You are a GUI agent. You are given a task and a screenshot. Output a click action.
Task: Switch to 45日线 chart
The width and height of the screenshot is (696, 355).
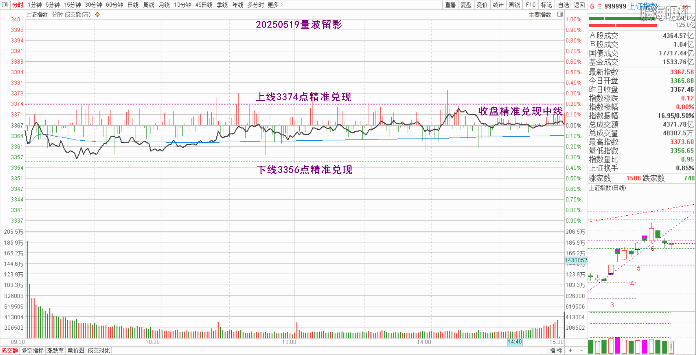click(204, 5)
